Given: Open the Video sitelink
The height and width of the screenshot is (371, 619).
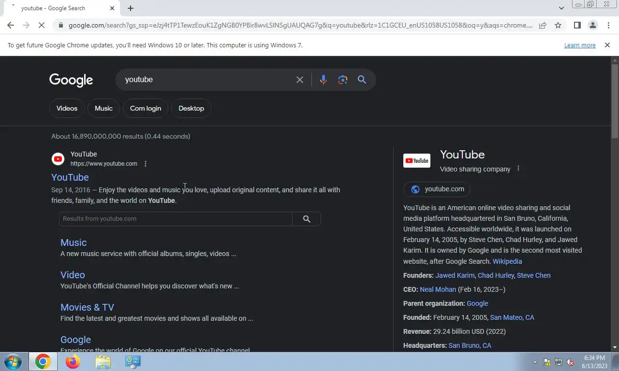Looking at the screenshot, I should [73, 275].
